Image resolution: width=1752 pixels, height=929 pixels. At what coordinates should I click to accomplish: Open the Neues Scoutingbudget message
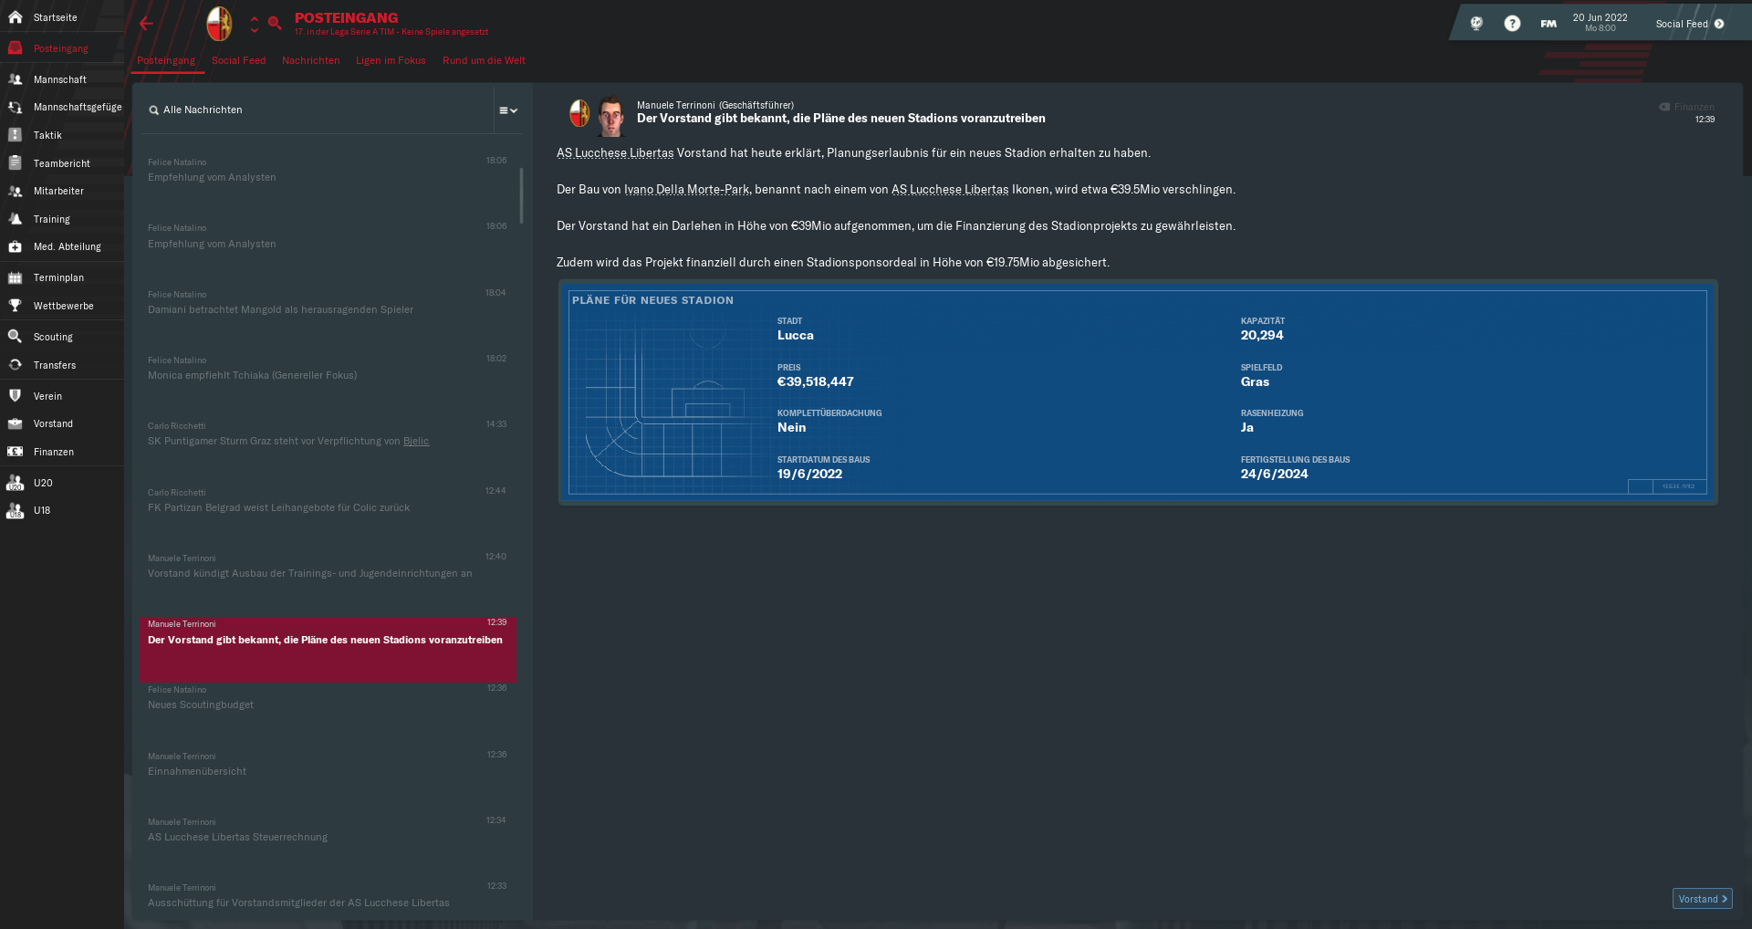tap(328, 698)
